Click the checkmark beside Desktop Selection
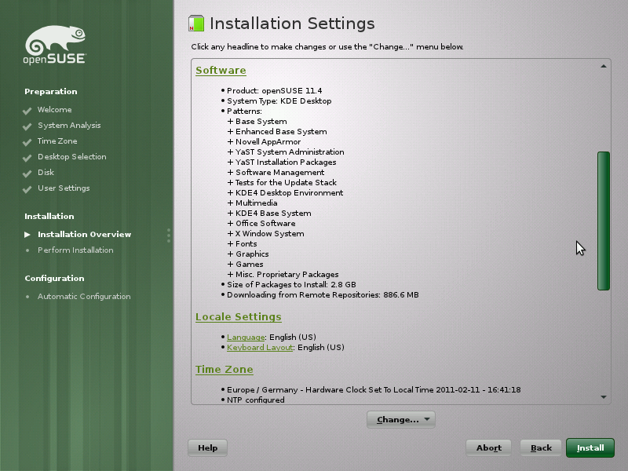Image resolution: width=628 pixels, height=471 pixels. point(27,158)
